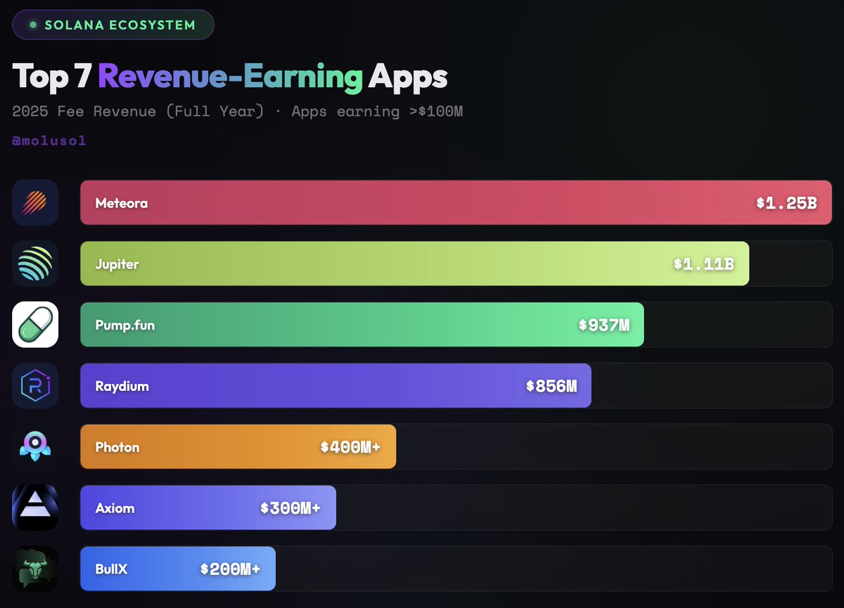Click the Pump.fun pill logo icon
Image resolution: width=844 pixels, height=608 pixels.
click(35, 324)
